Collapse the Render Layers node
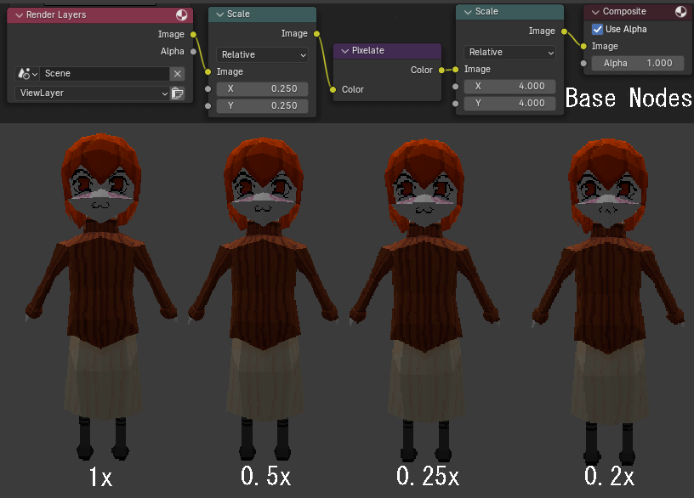694x498 pixels. point(18,15)
